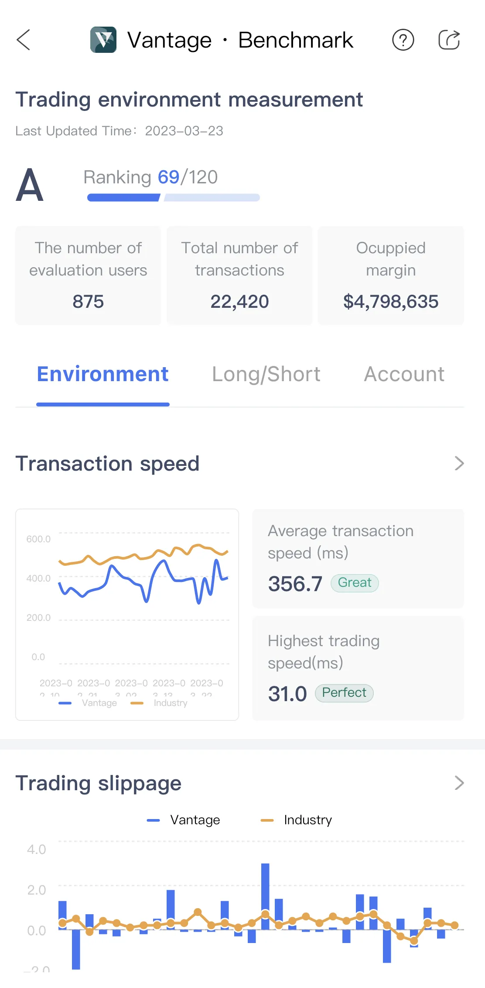Tap the Transaction speed heading
The image size is (485, 988).
click(107, 464)
